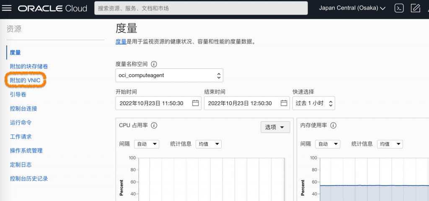Expand the Japan Central (Osaka) region selector
Image resolution: width=429 pixels, height=201 pixels.
coord(352,8)
